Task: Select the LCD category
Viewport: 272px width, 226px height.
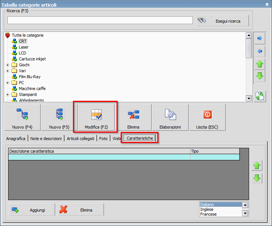Action: click(x=23, y=53)
